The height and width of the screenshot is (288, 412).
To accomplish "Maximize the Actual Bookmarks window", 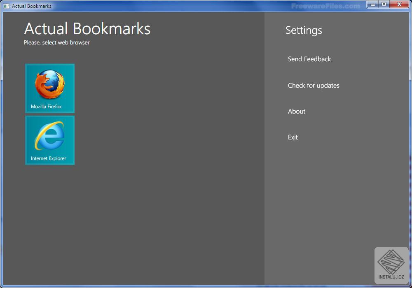I will (384, 5).
